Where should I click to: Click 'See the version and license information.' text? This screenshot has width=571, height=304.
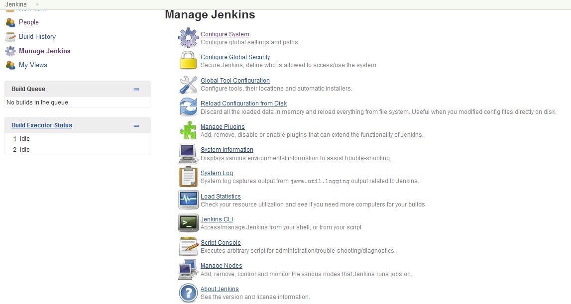click(x=255, y=297)
